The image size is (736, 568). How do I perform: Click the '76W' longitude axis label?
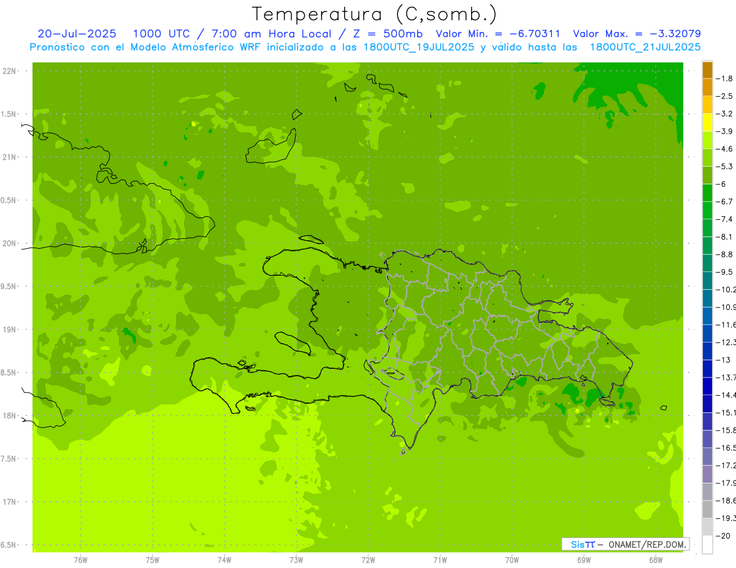point(80,559)
